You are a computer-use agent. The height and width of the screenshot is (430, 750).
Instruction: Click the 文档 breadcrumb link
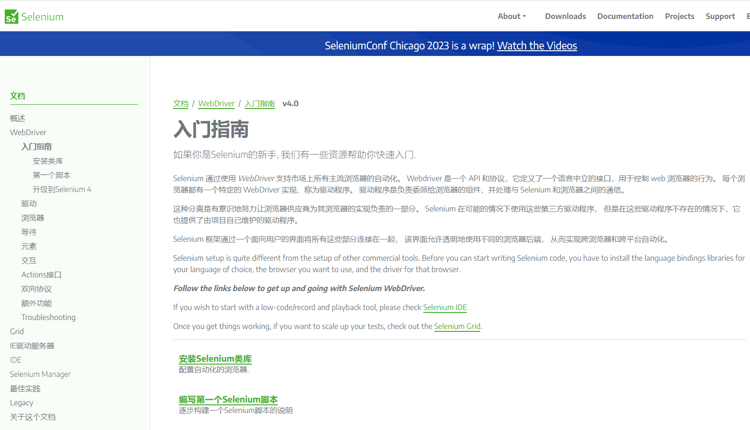tap(181, 103)
